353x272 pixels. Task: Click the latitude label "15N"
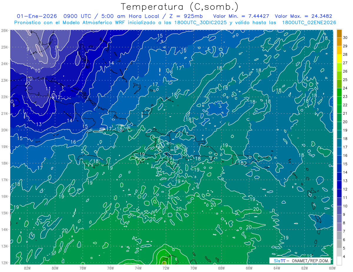point(4,213)
